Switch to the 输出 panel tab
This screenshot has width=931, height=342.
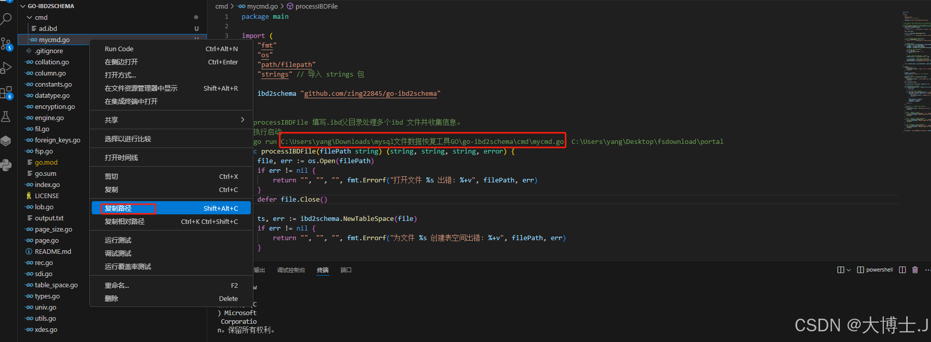(x=259, y=270)
